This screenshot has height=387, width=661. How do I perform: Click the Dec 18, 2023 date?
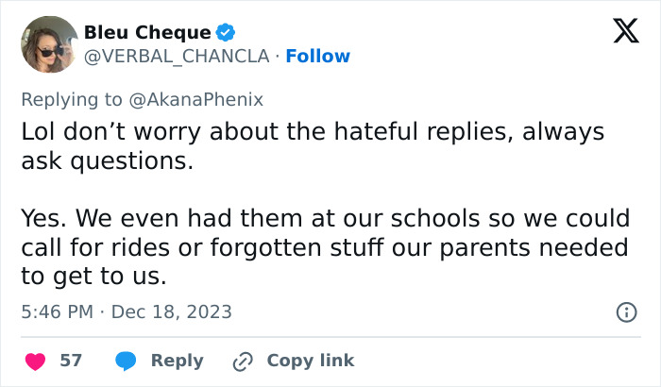coord(172,312)
